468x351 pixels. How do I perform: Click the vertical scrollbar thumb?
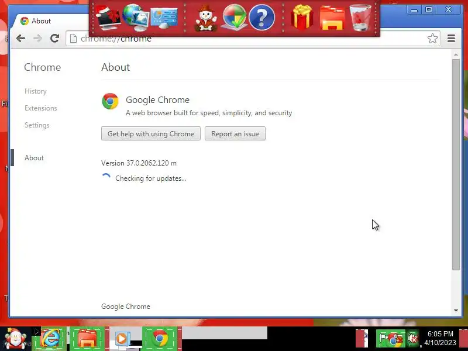[456, 164]
